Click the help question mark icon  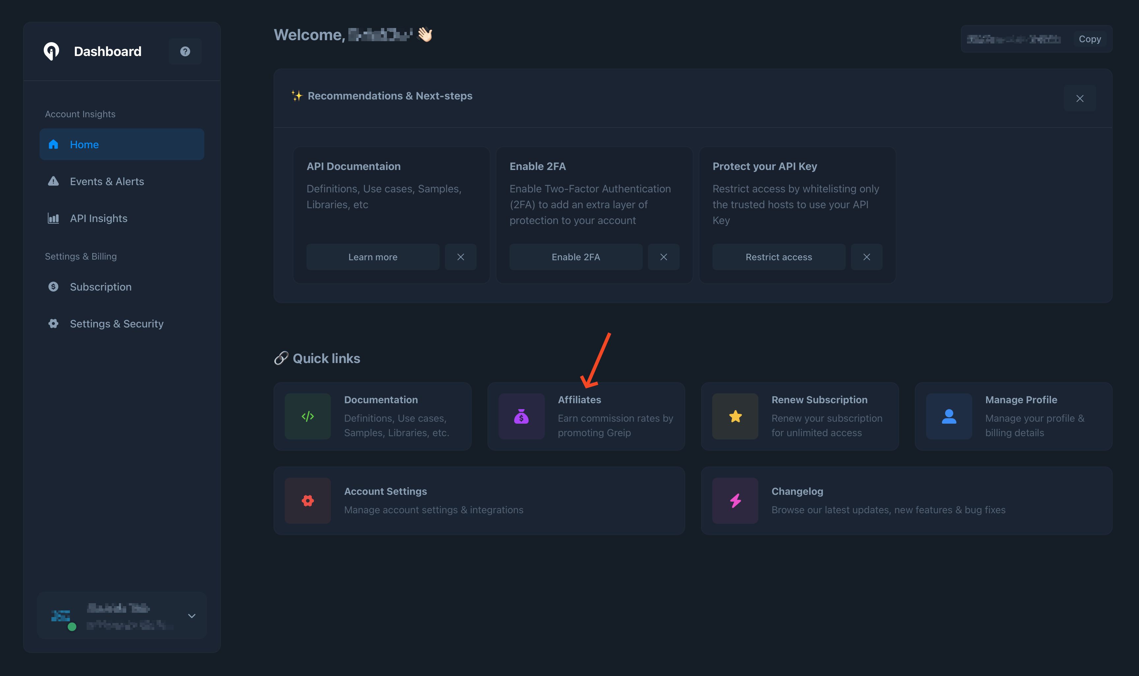click(x=185, y=51)
